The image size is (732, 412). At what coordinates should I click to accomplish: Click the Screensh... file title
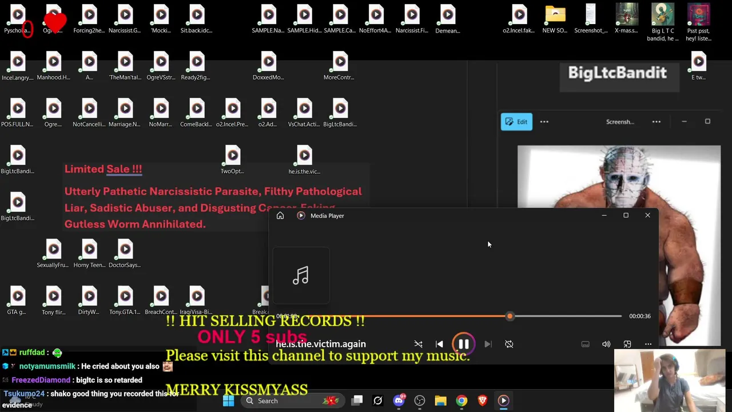pyautogui.click(x=620, y=121)
